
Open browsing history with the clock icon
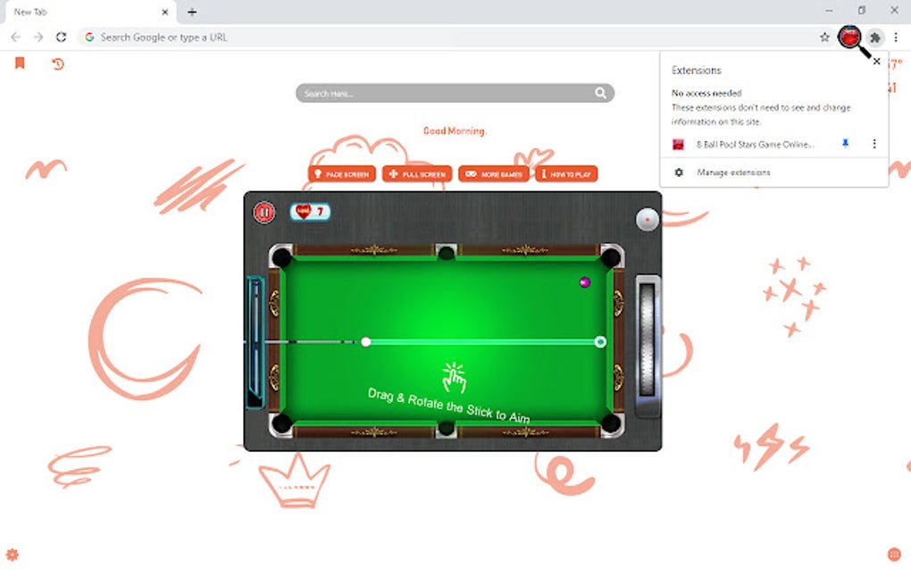[x=57, y=63]
